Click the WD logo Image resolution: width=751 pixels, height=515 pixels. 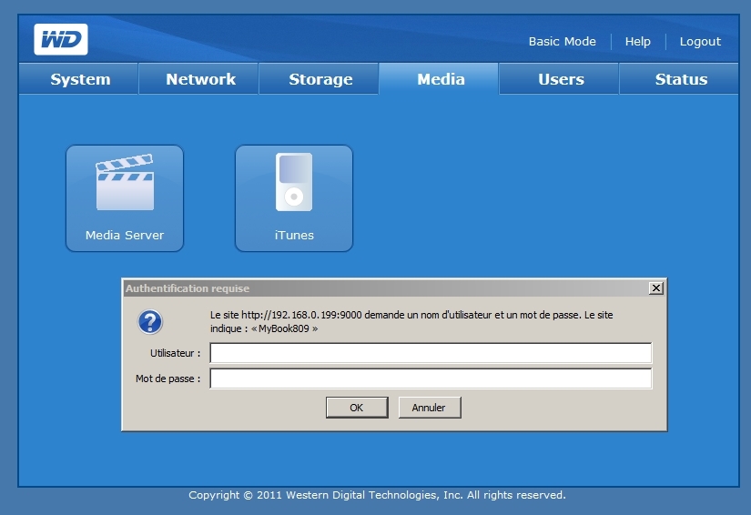(61, 39)
